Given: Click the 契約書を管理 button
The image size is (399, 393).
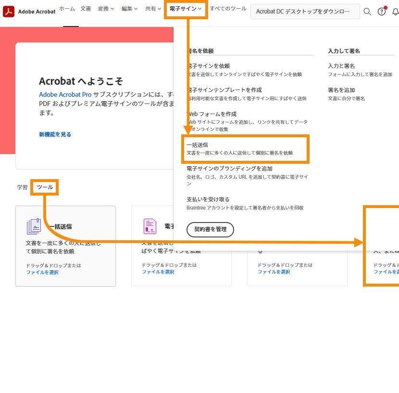Looking at the screenshot, I should (x=210, y=229).
